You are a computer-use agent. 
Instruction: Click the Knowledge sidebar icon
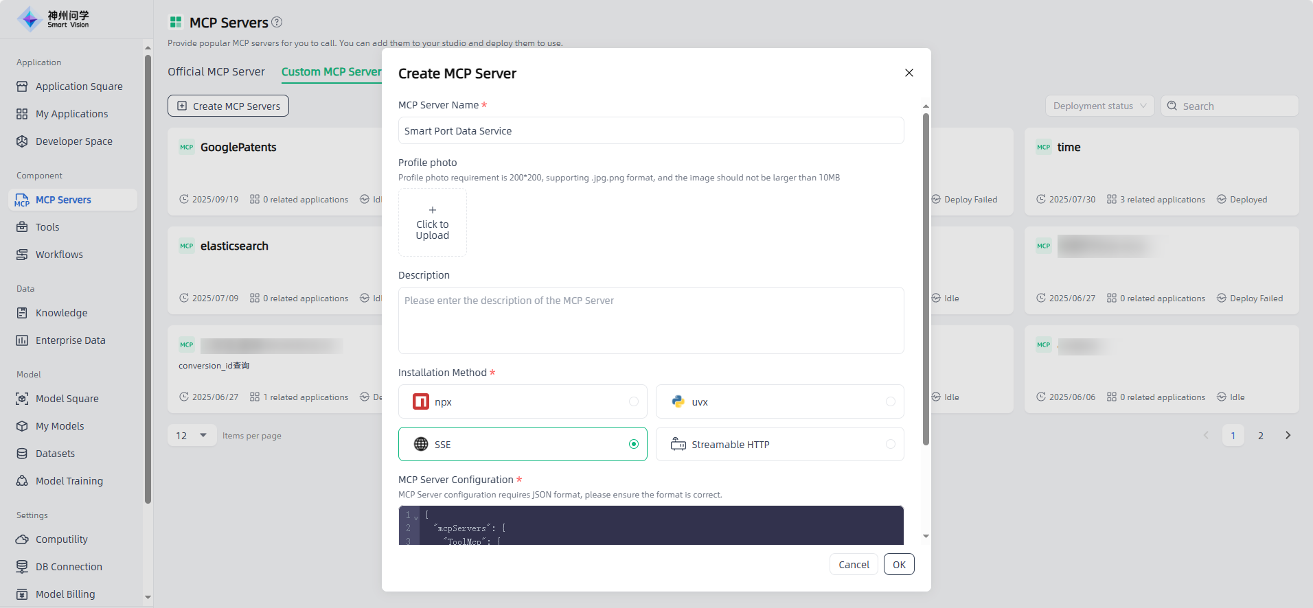[x=22, y=313]
